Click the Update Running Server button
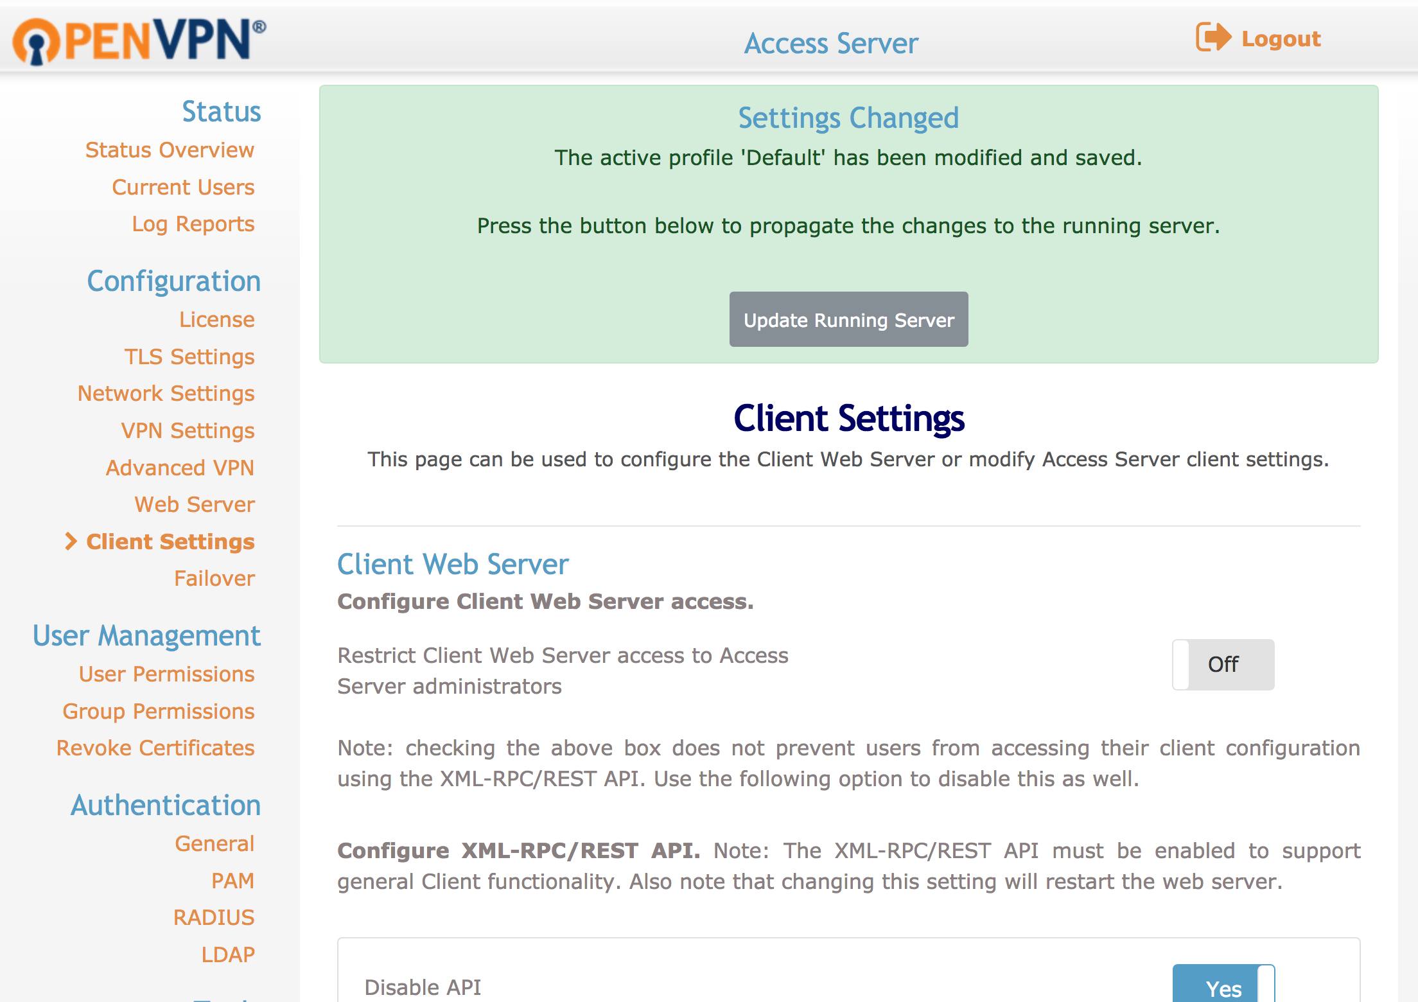 coord(849,319)
